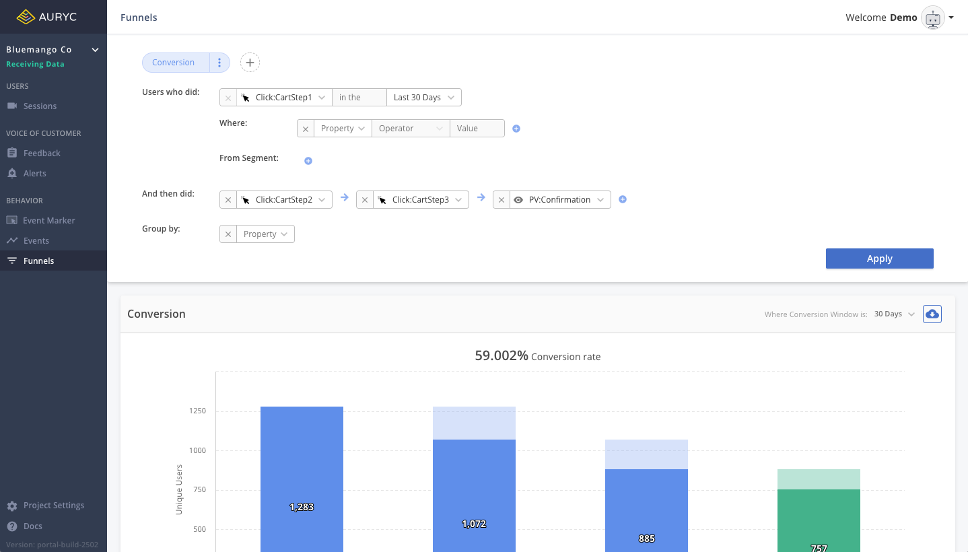The height and width of the screenshot is (552, 968).
Task: Click the download cloud icon
Action: pos(932,314)
